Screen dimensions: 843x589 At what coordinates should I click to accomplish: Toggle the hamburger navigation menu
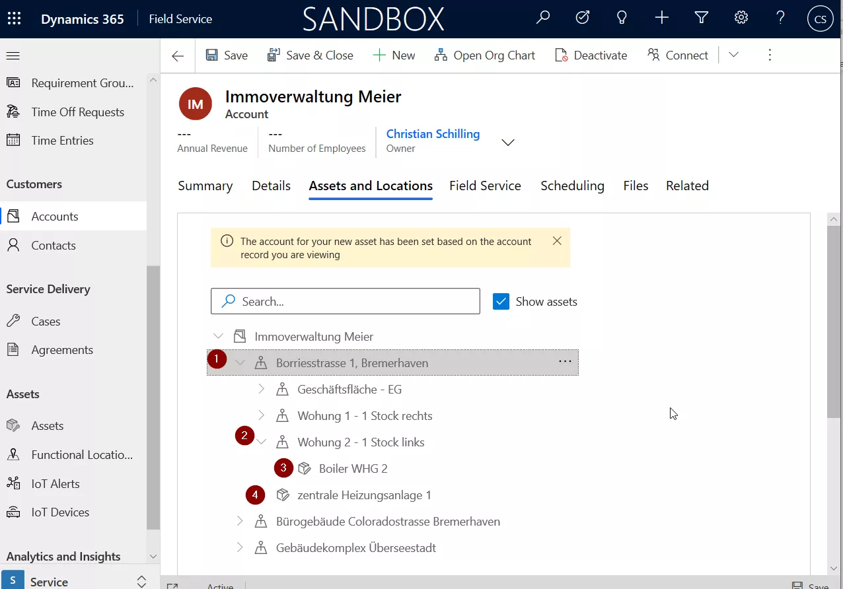click(13, 55)
